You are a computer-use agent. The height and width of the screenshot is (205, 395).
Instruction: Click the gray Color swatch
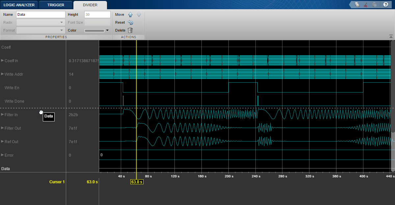(94, 30)
